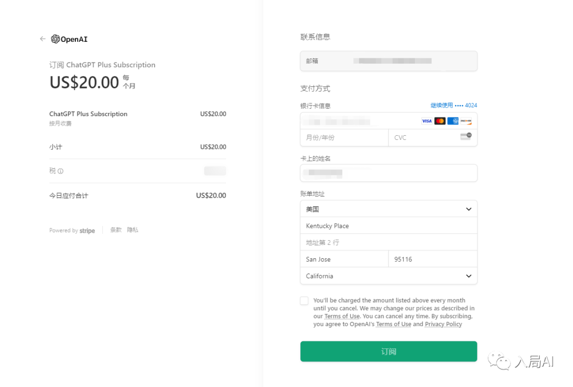Click the Mastercard icon

tap(440, 121)
